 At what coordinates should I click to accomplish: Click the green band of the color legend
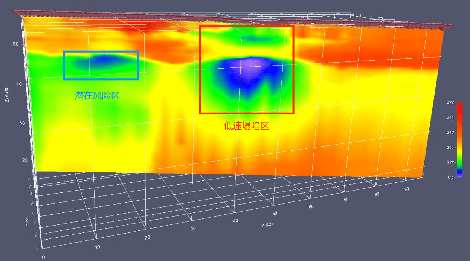[459, 161]
